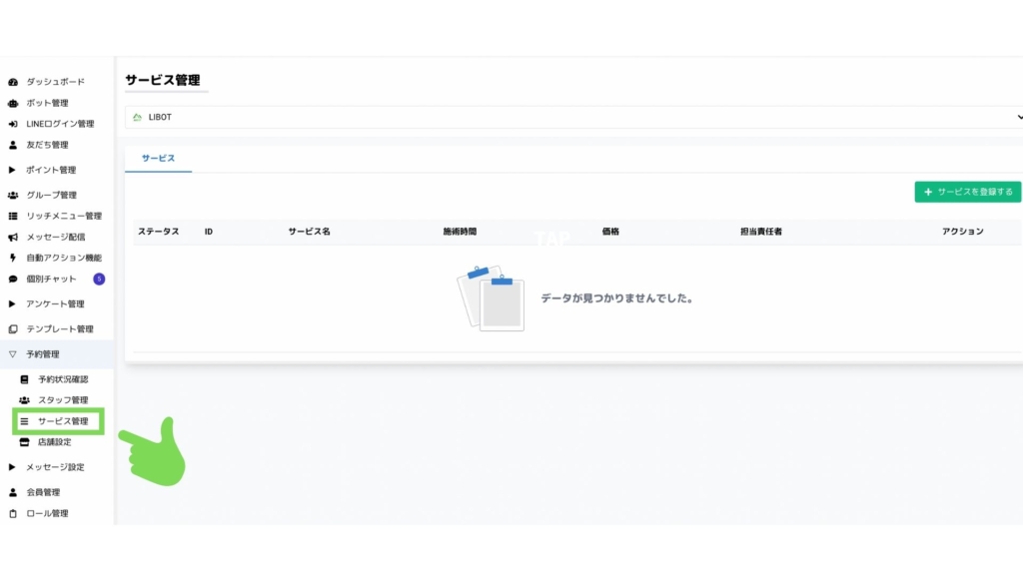Viewport: 1023px width, 575px height.
Task: Click the chat bubble icon for 個別チャット
Action: coord(13,279)
